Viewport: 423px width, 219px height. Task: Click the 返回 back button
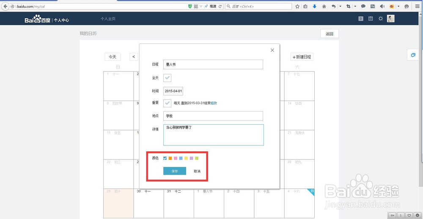pyautogui.click(x=330, y=34)
